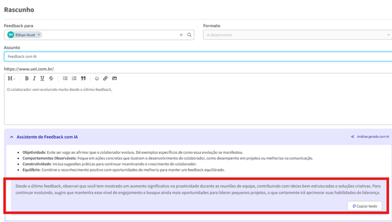Collapse the Assistente de Feedback com IA panel
This screenshot has height=222, width=392.
coord(11,137)
